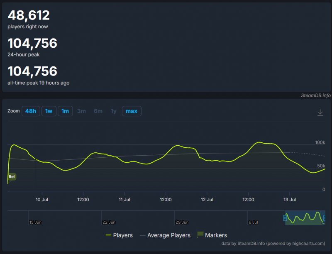Click the Markers flag icon in legend

click(200, 234)
